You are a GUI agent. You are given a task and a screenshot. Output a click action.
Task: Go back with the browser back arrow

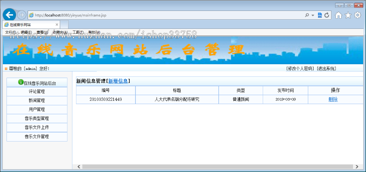click(x=9, y=15)
